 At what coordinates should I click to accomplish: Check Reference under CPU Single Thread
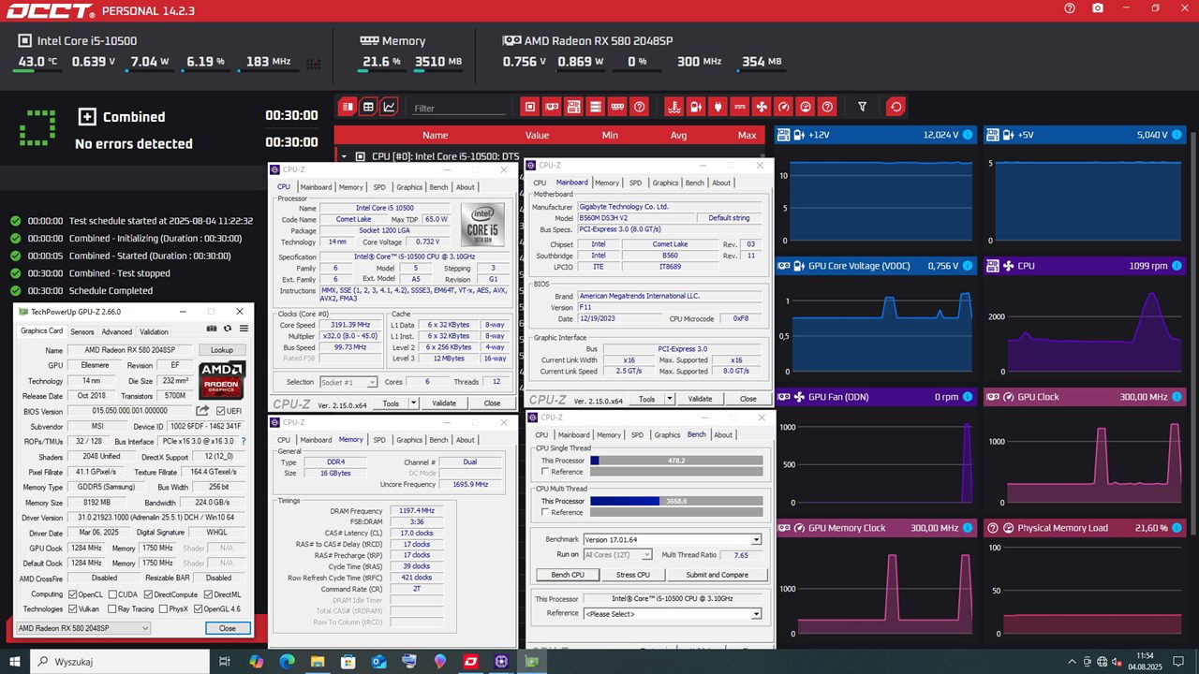pos(545,472)
